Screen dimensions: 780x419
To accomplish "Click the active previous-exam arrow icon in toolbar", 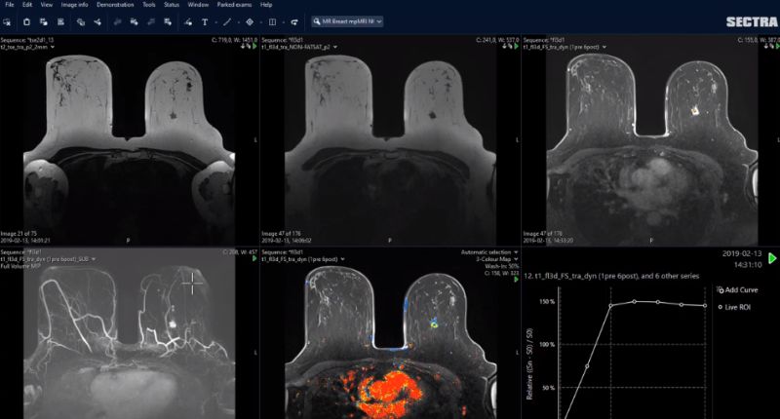I will click(134, 21).
